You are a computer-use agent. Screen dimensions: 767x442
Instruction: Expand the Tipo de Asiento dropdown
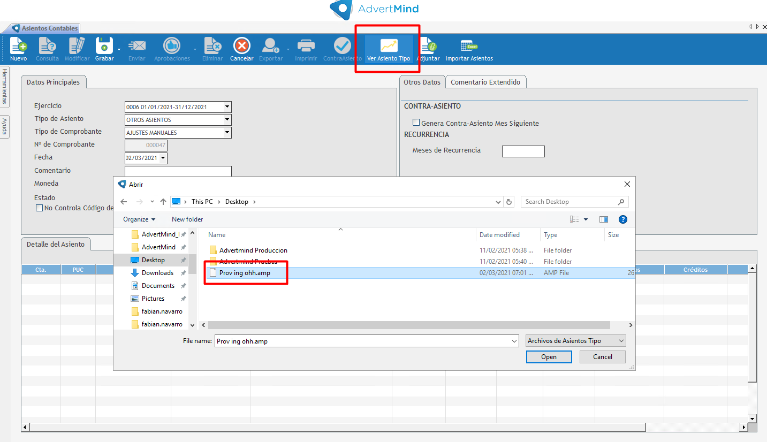[227, 120]
